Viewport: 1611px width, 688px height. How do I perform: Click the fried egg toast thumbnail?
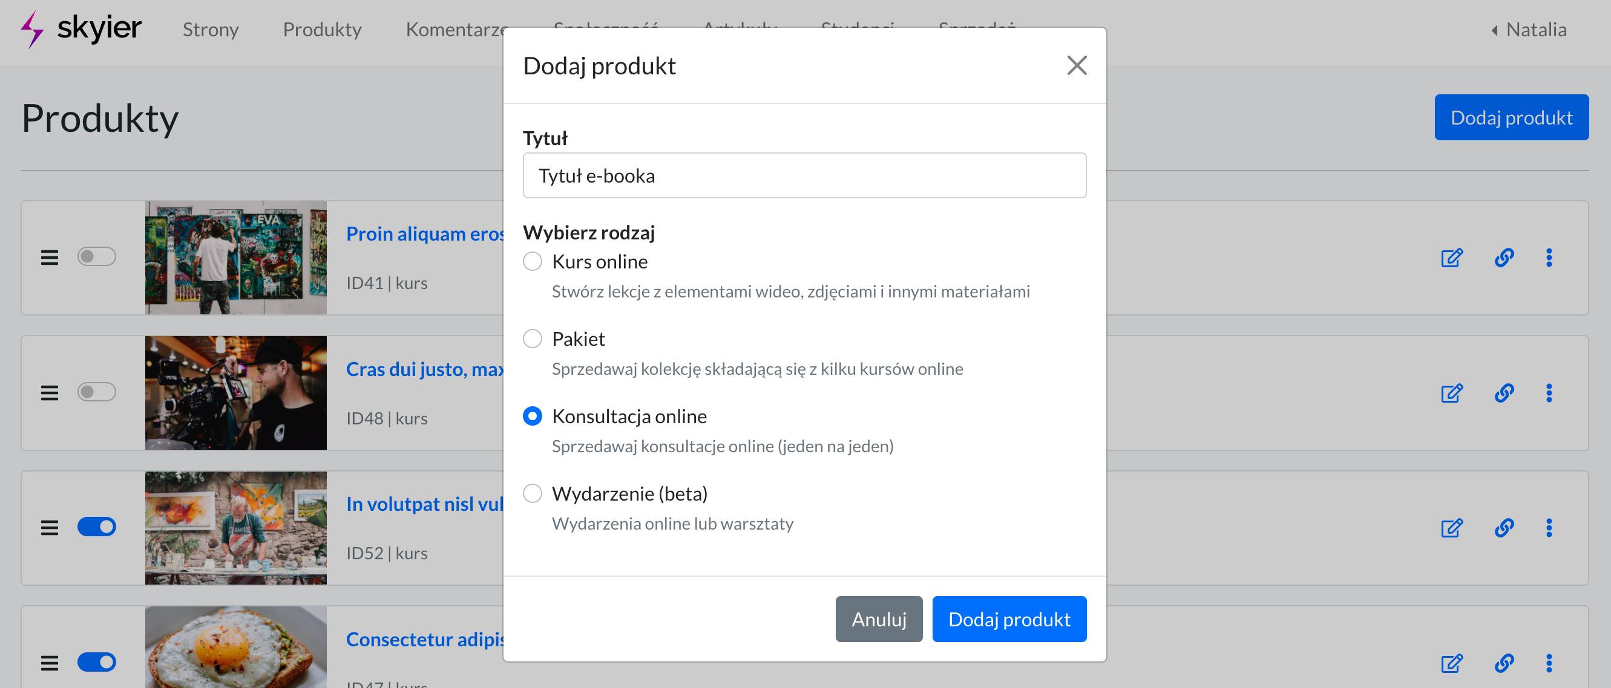[x=236, y=647]
